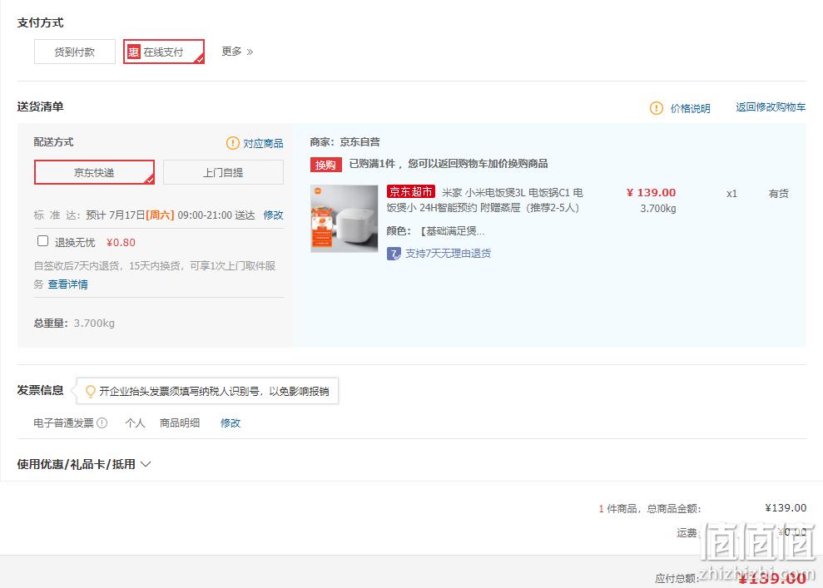
Task: Expand 使用优惠/礼品卡/抵用 section
Action: (x=84, y=464)
